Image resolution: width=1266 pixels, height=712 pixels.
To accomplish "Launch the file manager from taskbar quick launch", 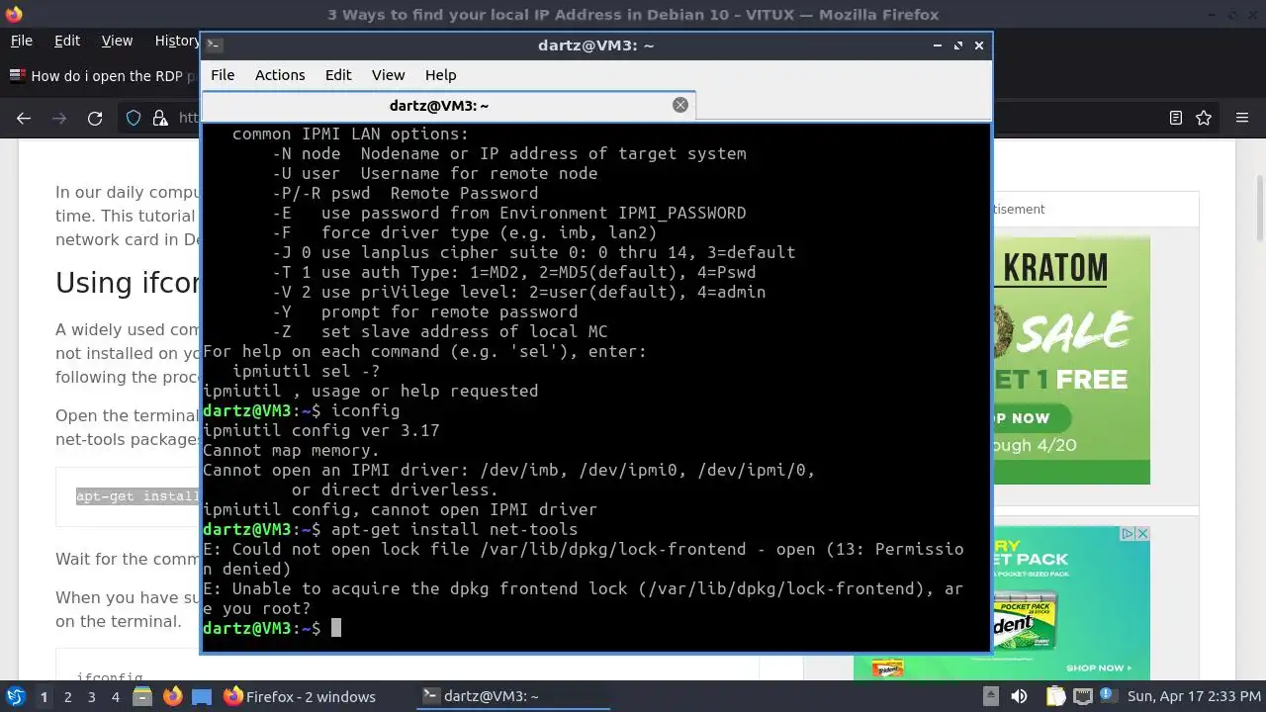I will [142, 696].
